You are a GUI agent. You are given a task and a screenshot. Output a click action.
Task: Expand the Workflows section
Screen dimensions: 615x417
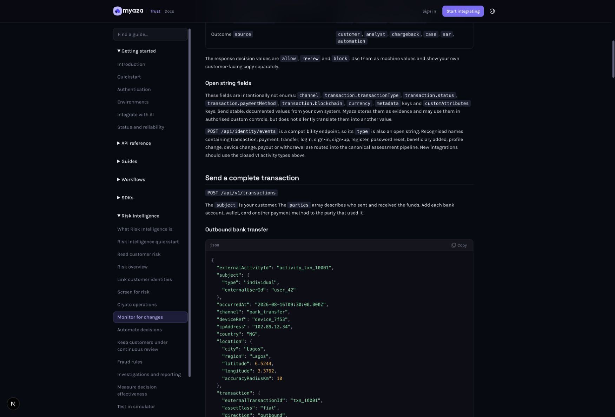[x=131, y=180]
